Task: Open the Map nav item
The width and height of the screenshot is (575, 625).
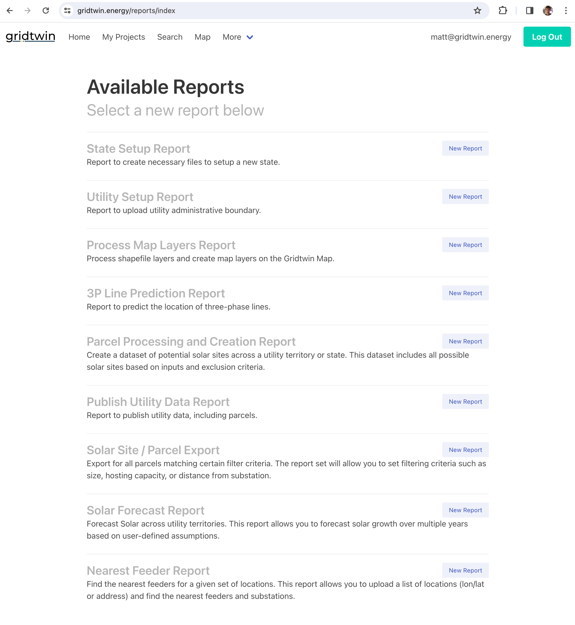Action: [x=203, y=37]
